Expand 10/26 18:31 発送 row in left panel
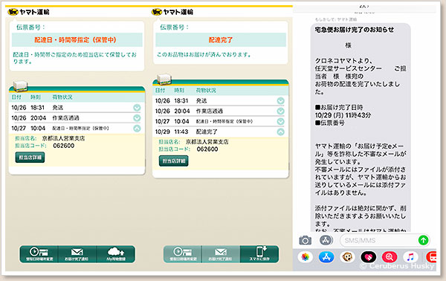The height and width of the screenshot is (281, 446). click(x=137, y=108)
